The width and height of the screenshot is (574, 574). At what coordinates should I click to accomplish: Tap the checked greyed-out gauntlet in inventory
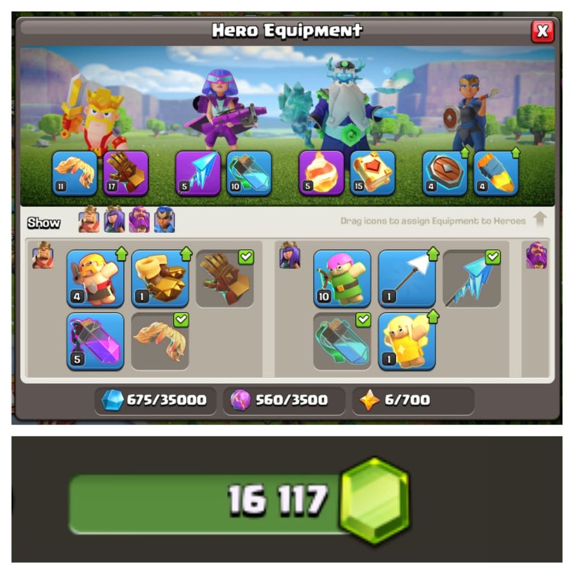coord(225,279)
